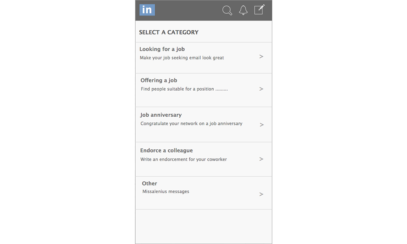Image resolution: width=407 pixels, height=244 pixels.
Task: Expand the Other category chevron
Action: [x=261, y=194]
